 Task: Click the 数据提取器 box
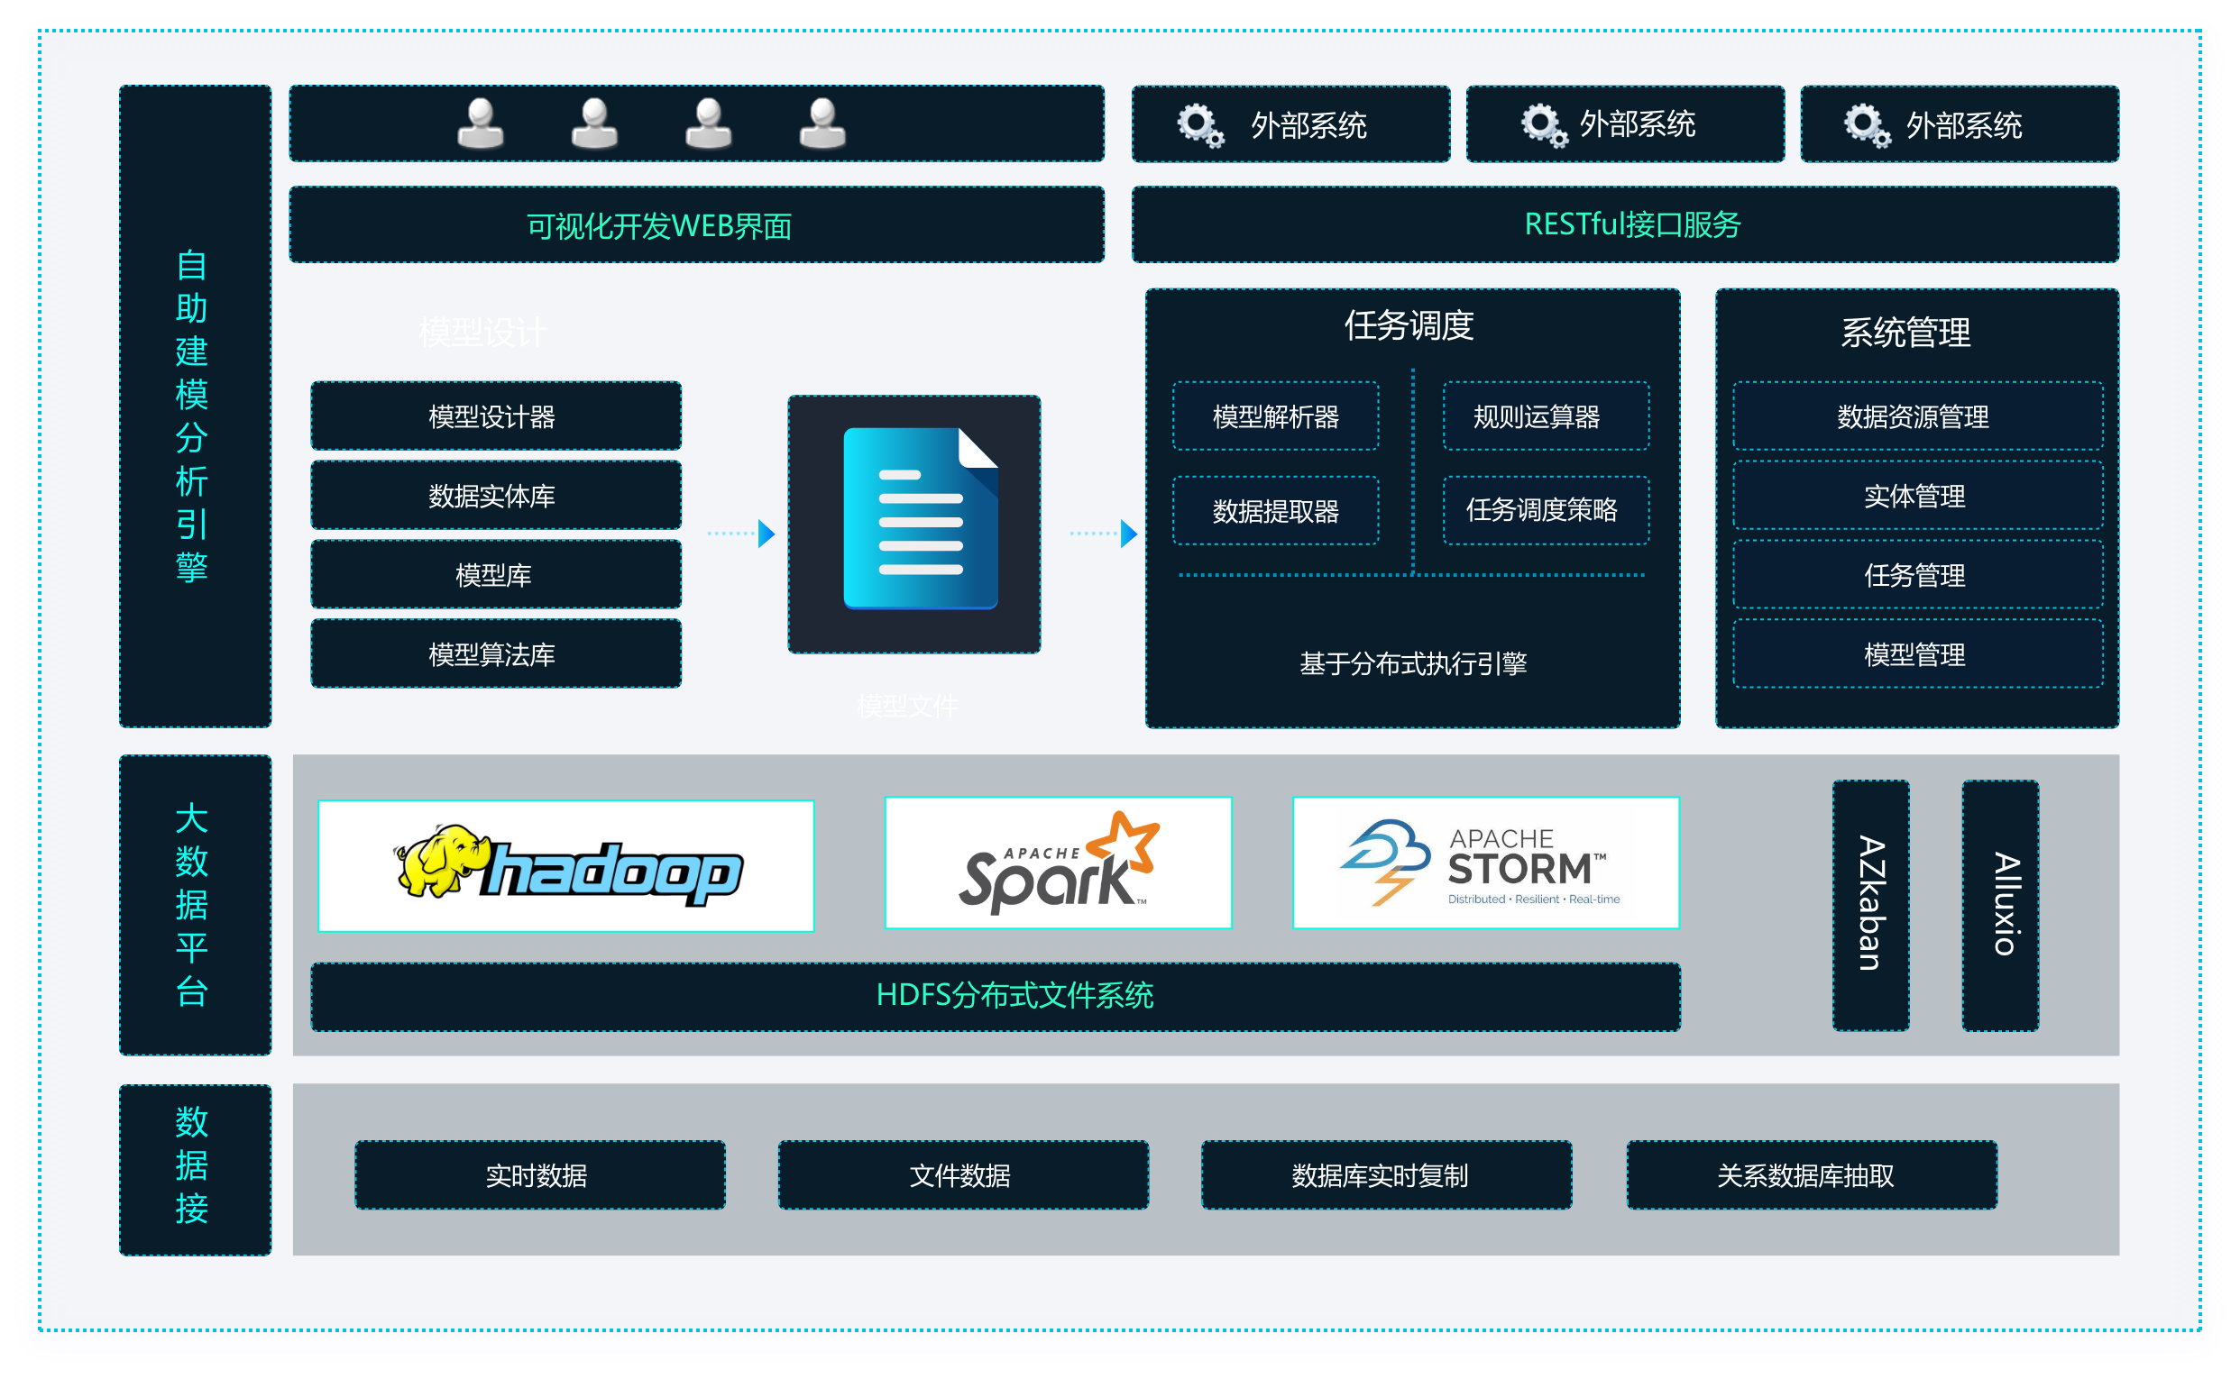[x=1276, y=511]
